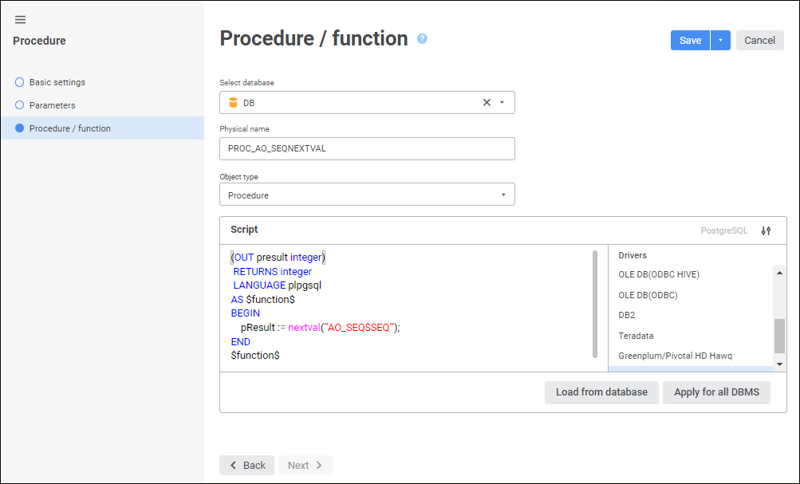Viewport: 800px width, 484px height.
Task: Click the Back navigation button
Action: (x=246, y=465)
